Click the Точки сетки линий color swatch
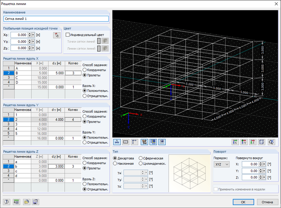 [98, 41]
